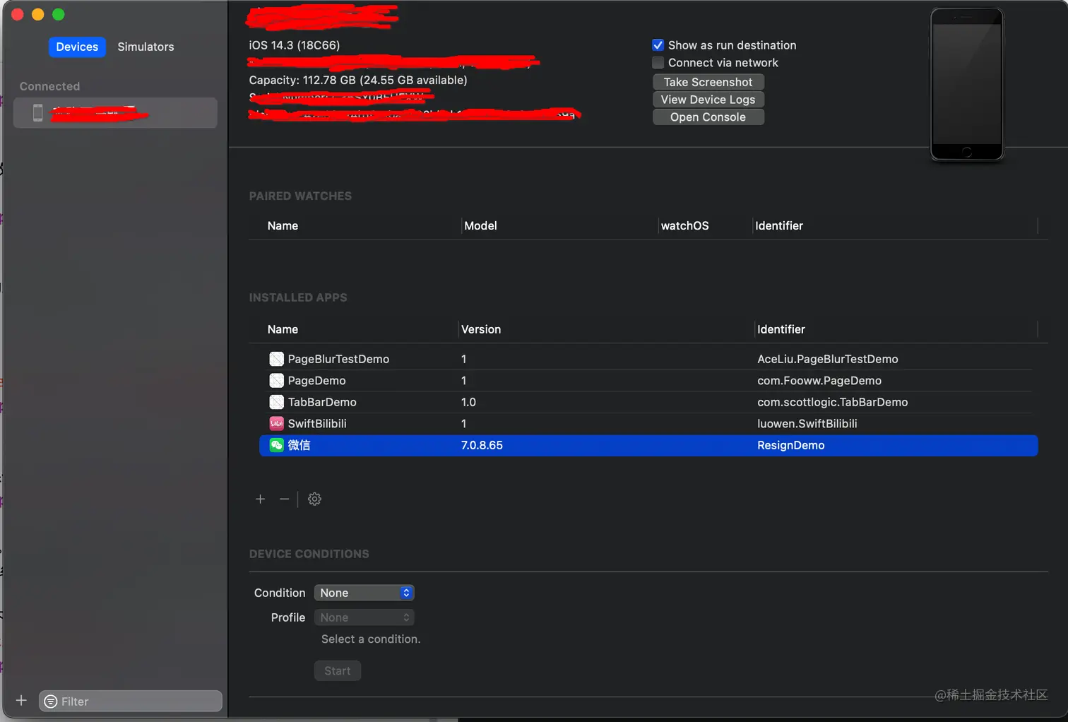Click the Paired Watches Model column header
This screenshot has height=722, width=1068.
click(x=480, y=226)
